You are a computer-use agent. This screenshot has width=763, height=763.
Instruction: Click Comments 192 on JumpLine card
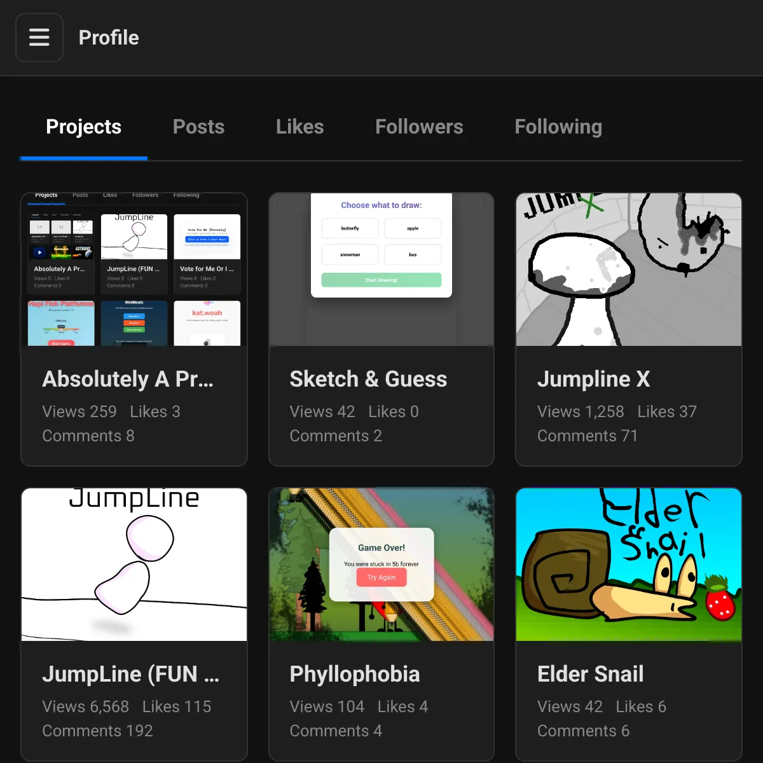tap(97, 731)
